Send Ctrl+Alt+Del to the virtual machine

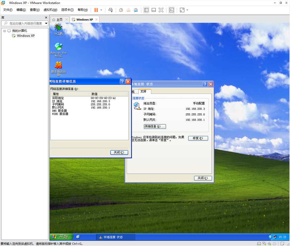(110, 10)
